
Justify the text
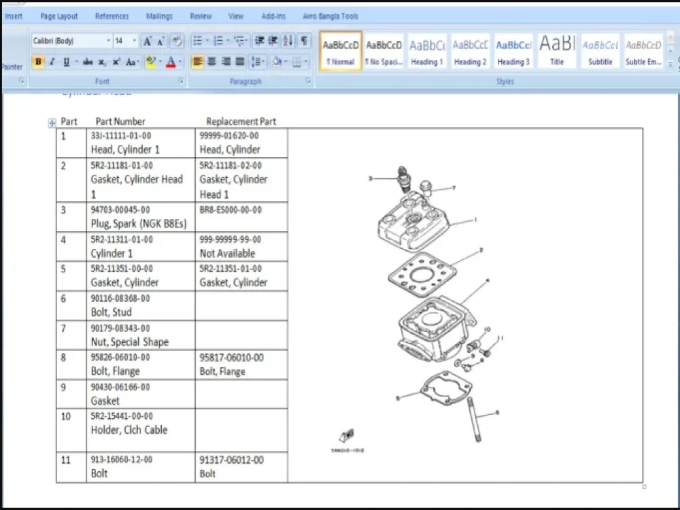point(240,62)
